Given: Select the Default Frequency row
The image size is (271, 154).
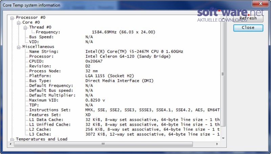Looking at the screenshot, I should pyautogui.click(x=61, y=85).
